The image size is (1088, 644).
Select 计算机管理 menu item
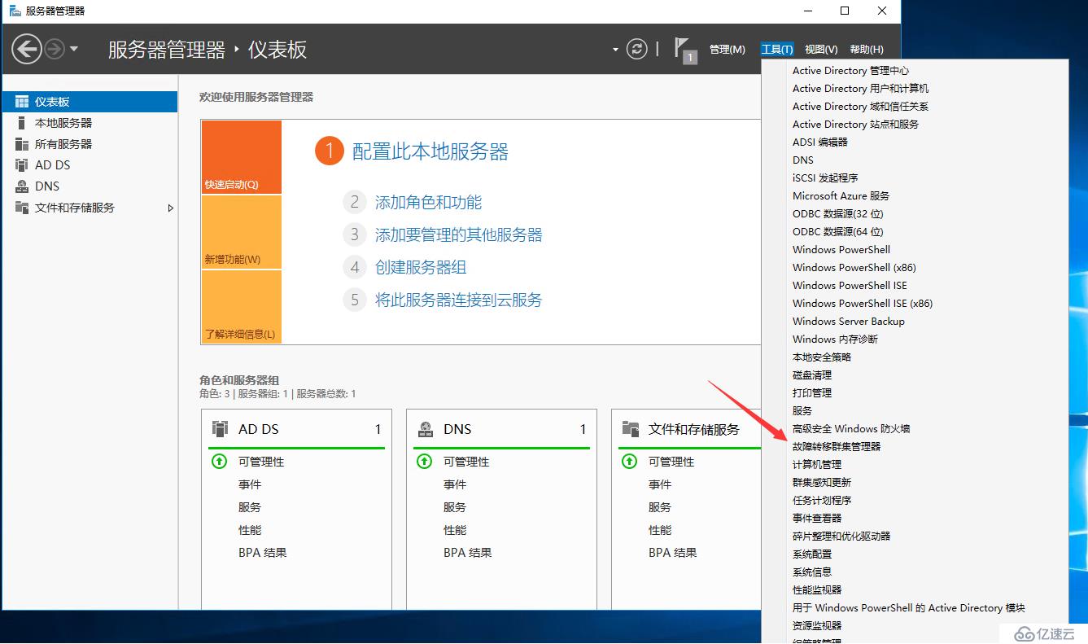pos(817,465)
